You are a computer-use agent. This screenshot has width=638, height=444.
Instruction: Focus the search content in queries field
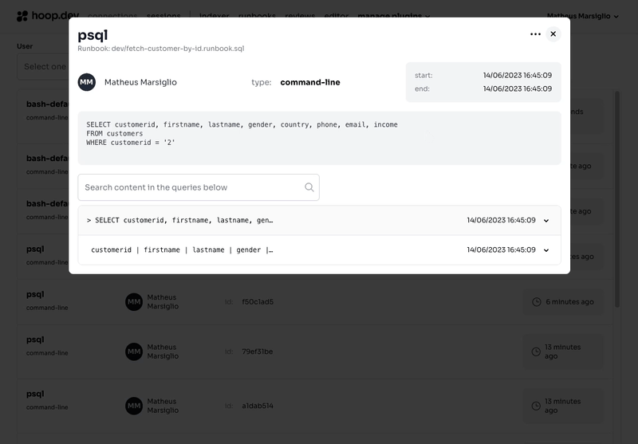pyautogui.click(x=191, y=187)
